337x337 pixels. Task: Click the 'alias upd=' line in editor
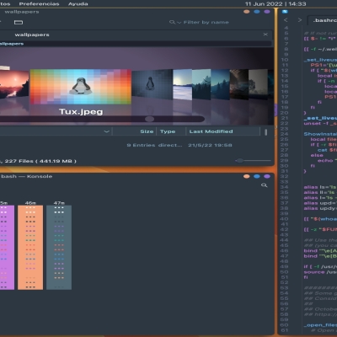point(320,203)
